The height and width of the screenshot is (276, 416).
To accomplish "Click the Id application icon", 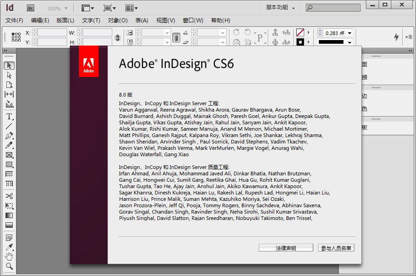I will pyautogui.click(x=10, y=8).
